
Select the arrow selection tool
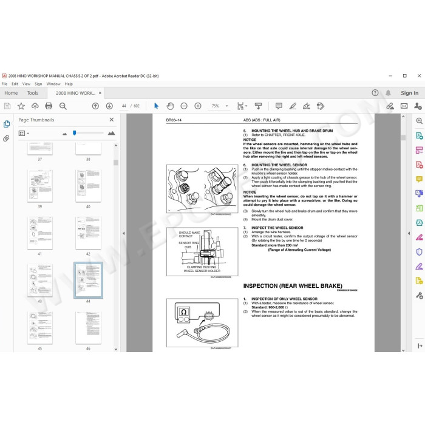157,106
